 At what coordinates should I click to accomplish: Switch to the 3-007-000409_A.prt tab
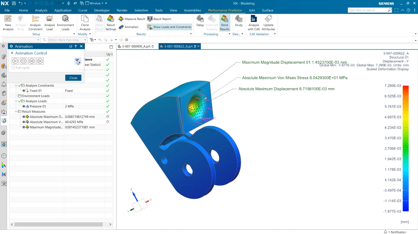136,46
